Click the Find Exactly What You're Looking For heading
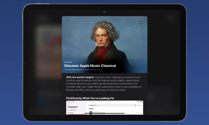 (x=90, y=98)
